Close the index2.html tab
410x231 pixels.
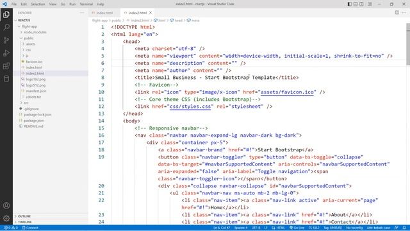click(x=151, y=13)
